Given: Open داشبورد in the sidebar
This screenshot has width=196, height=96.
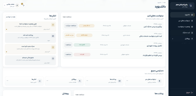Looking at the screenshot, I should 182,15.
